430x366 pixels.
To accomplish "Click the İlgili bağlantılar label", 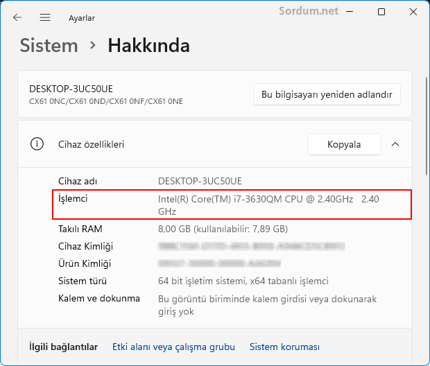I will [x=63, y=347].
